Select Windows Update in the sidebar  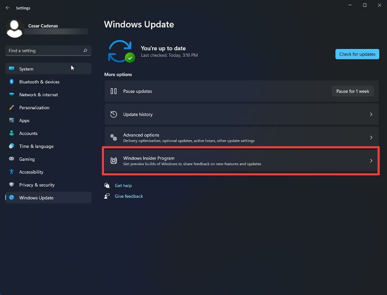(x=48, y=197)
